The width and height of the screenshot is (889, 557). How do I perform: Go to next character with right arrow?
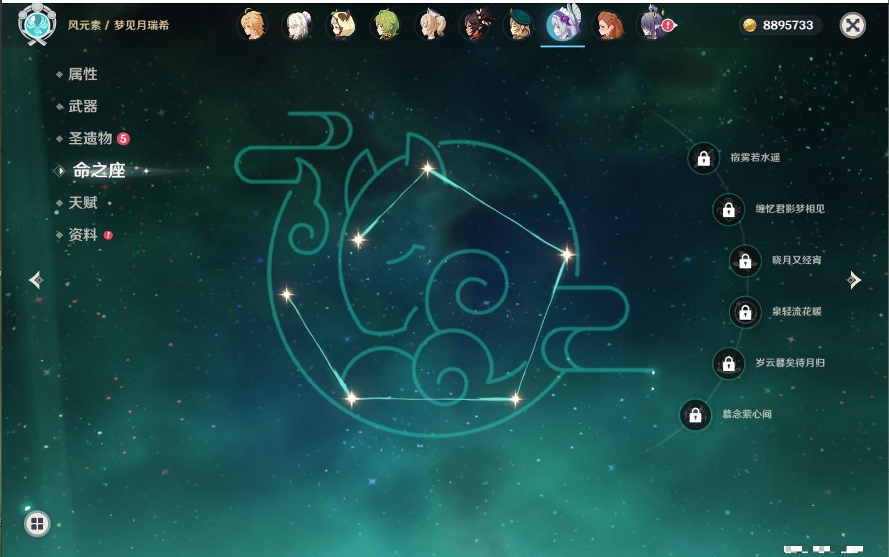click(854, 280)
